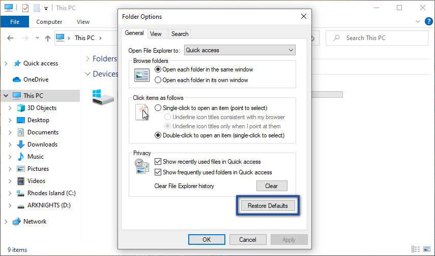Viewport: 435px width, 256px height.
Task: Go back with the Back arrow
Action: (x=10, y=38)
